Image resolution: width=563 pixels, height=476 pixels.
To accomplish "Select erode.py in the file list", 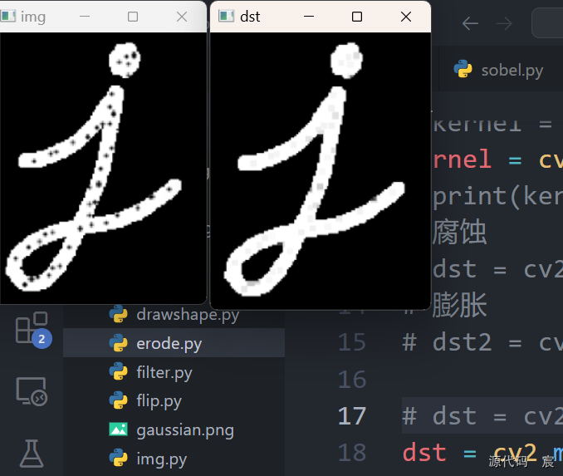I will pos(174,343).
